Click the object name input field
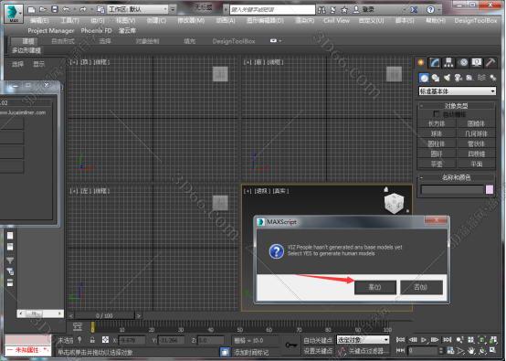This screenshot has width=506, height=361. (452, 189)
